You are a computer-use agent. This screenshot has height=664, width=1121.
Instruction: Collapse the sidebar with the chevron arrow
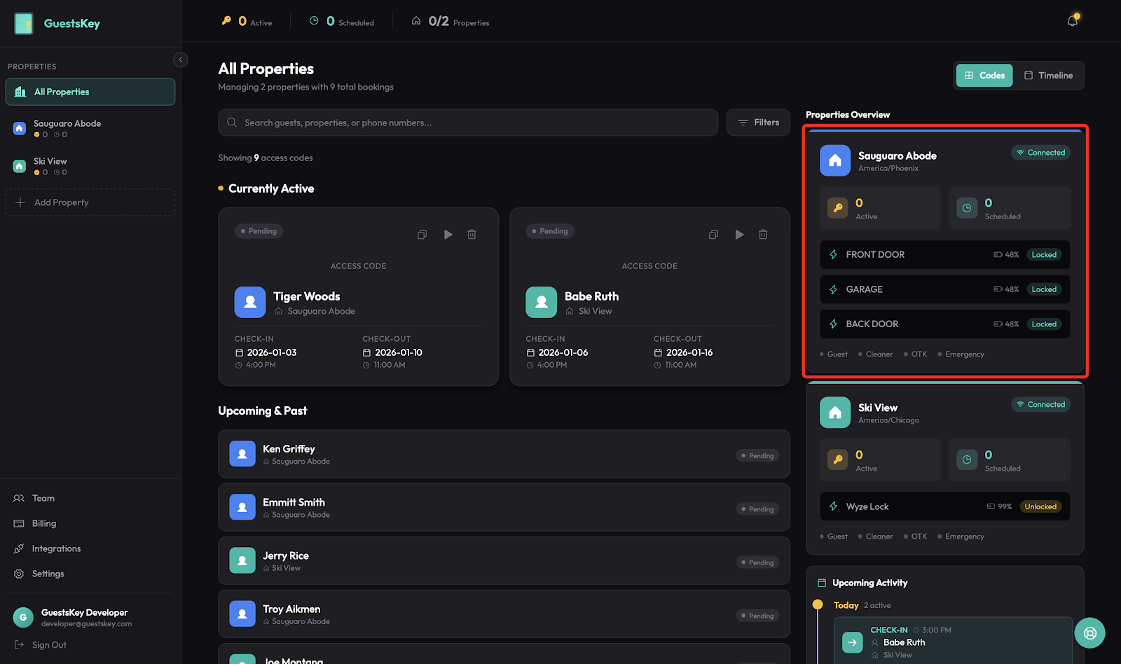[x=180, y=60]
